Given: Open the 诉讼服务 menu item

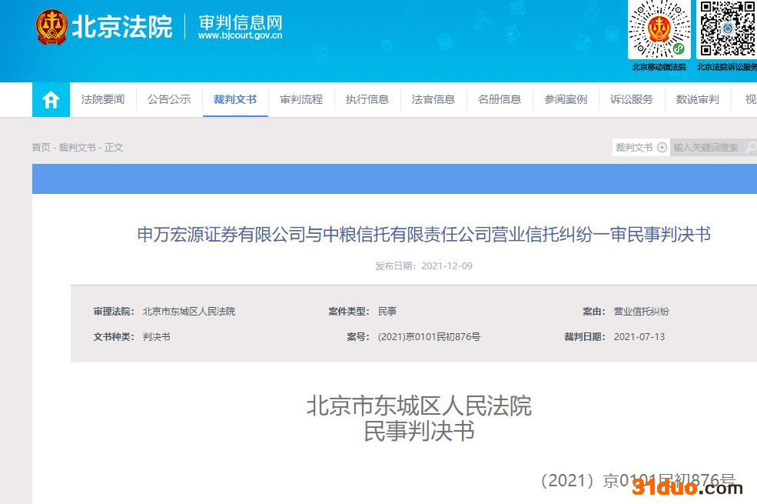Looking at the screenshot, I should [632, 100].
